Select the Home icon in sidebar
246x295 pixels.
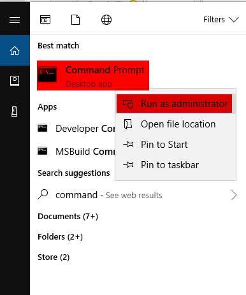click(x=15, y=50)
